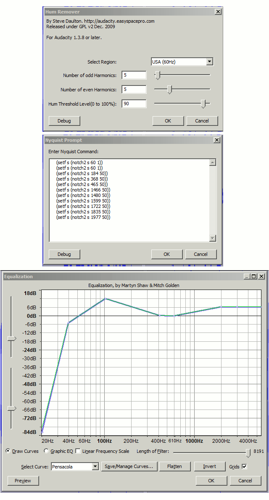Viewport: 269px width, 500px height.
Task: Click the Number of even Harmonics field
Action: (134, 89)
